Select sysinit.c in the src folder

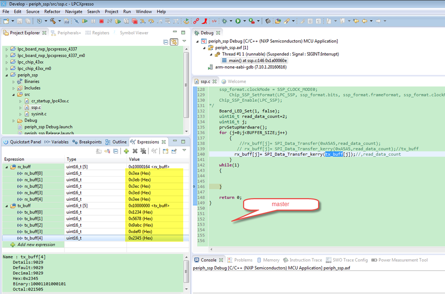(39, 114)
